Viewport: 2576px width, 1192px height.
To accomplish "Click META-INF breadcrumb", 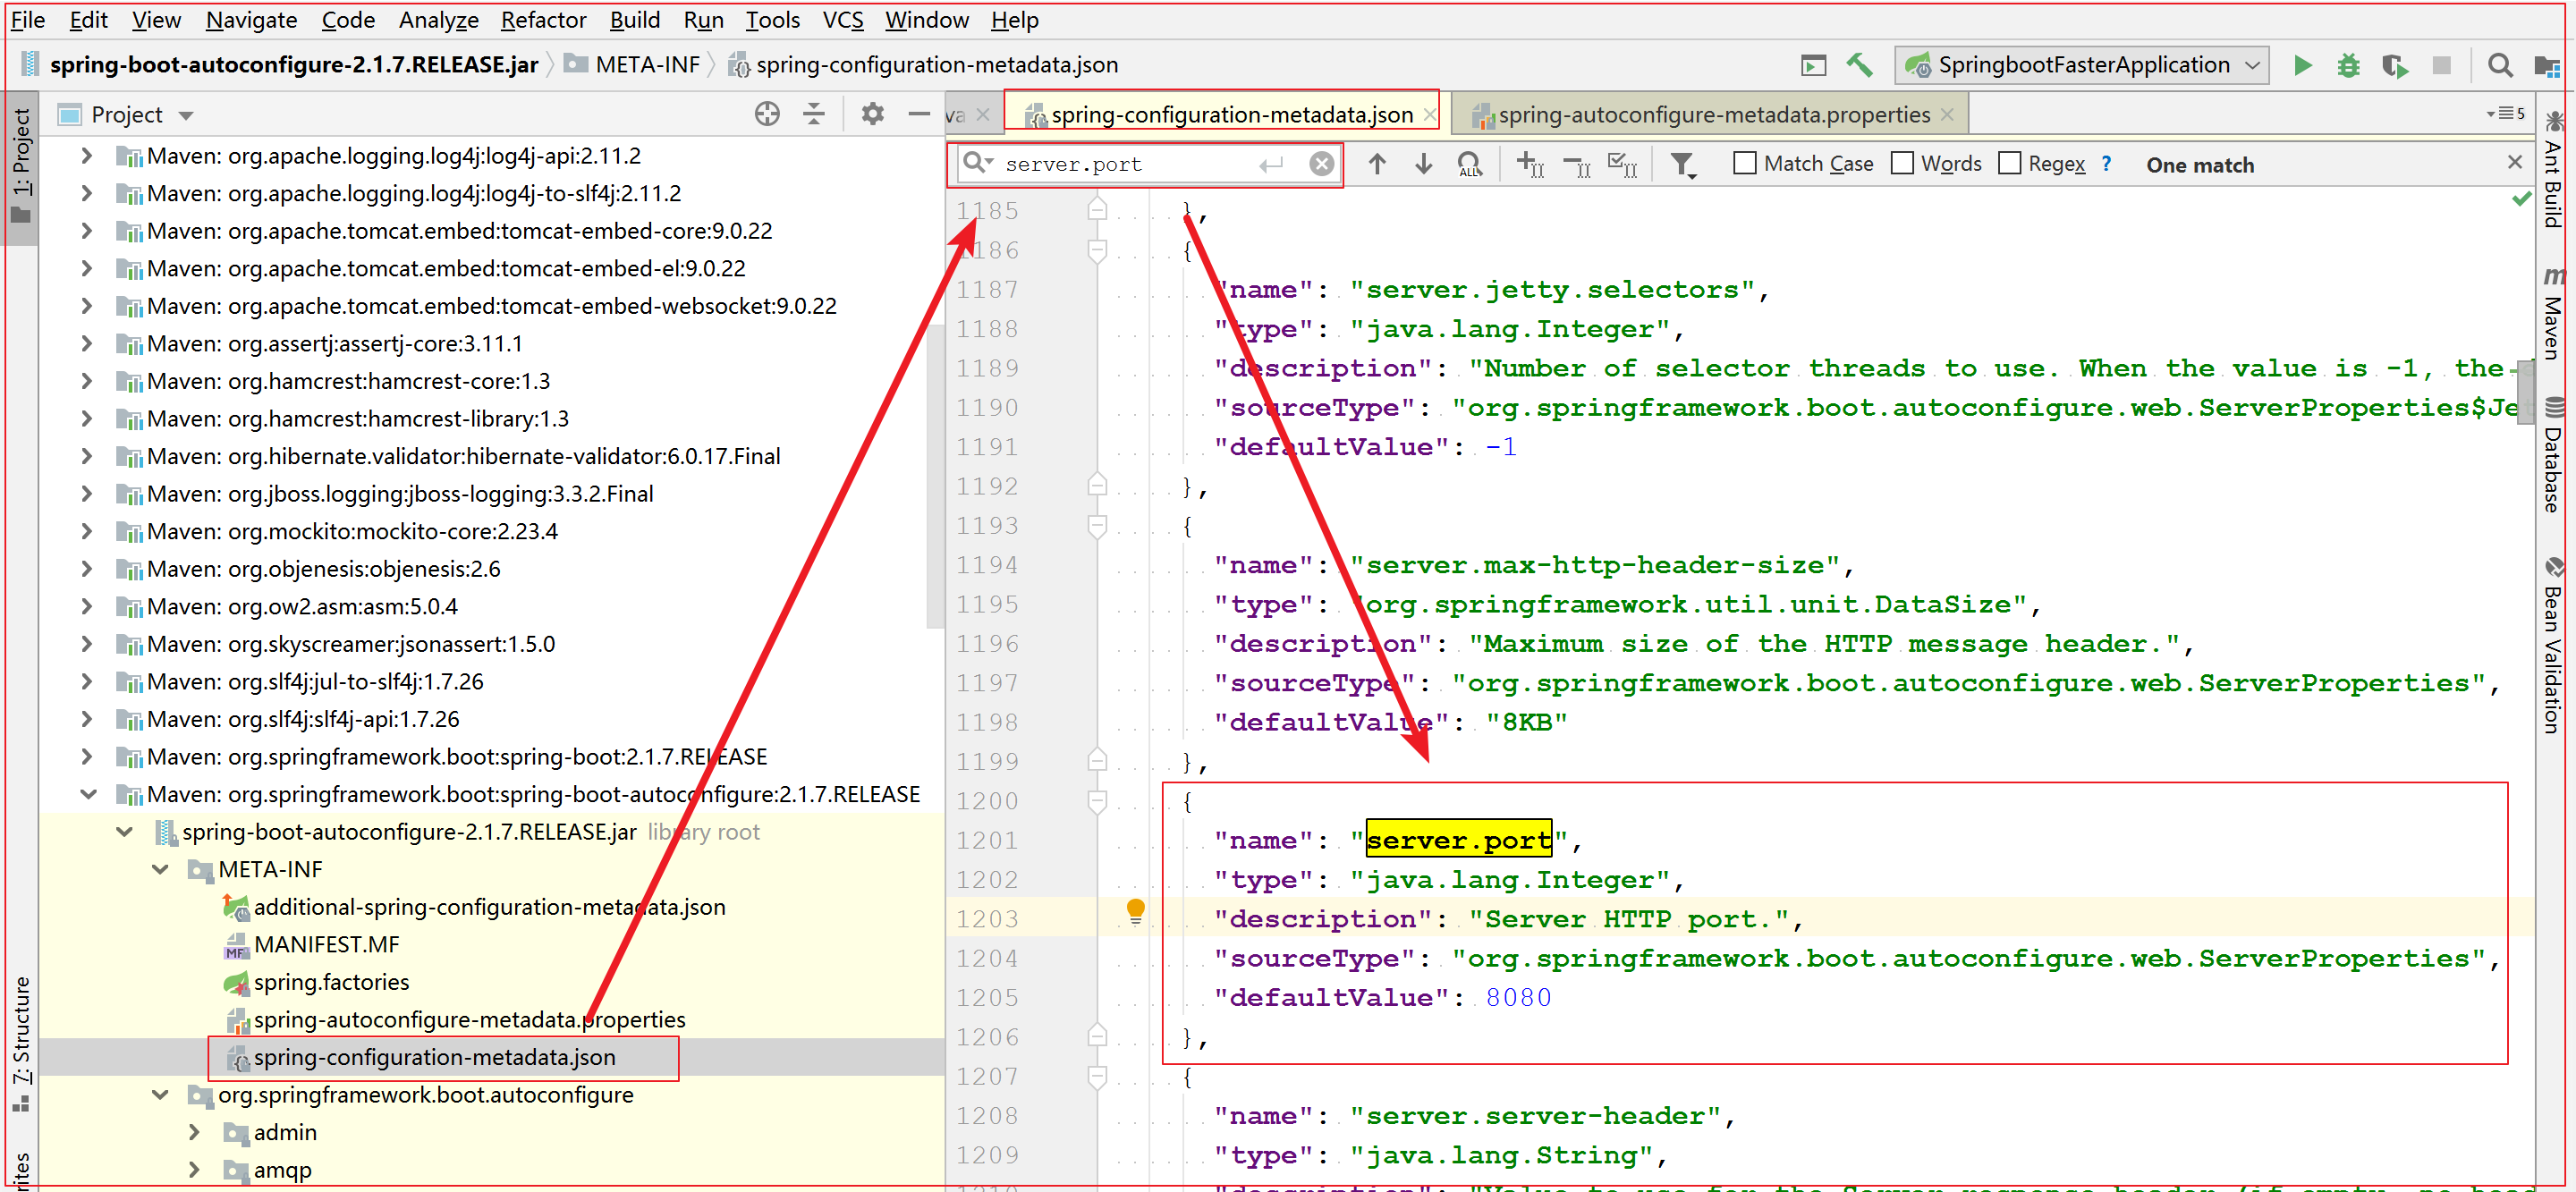I will tap(633, 65).
